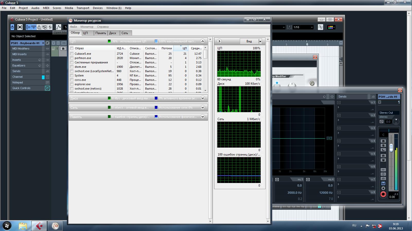Open Cubase from the Windows taskbar

coord(39,226)
